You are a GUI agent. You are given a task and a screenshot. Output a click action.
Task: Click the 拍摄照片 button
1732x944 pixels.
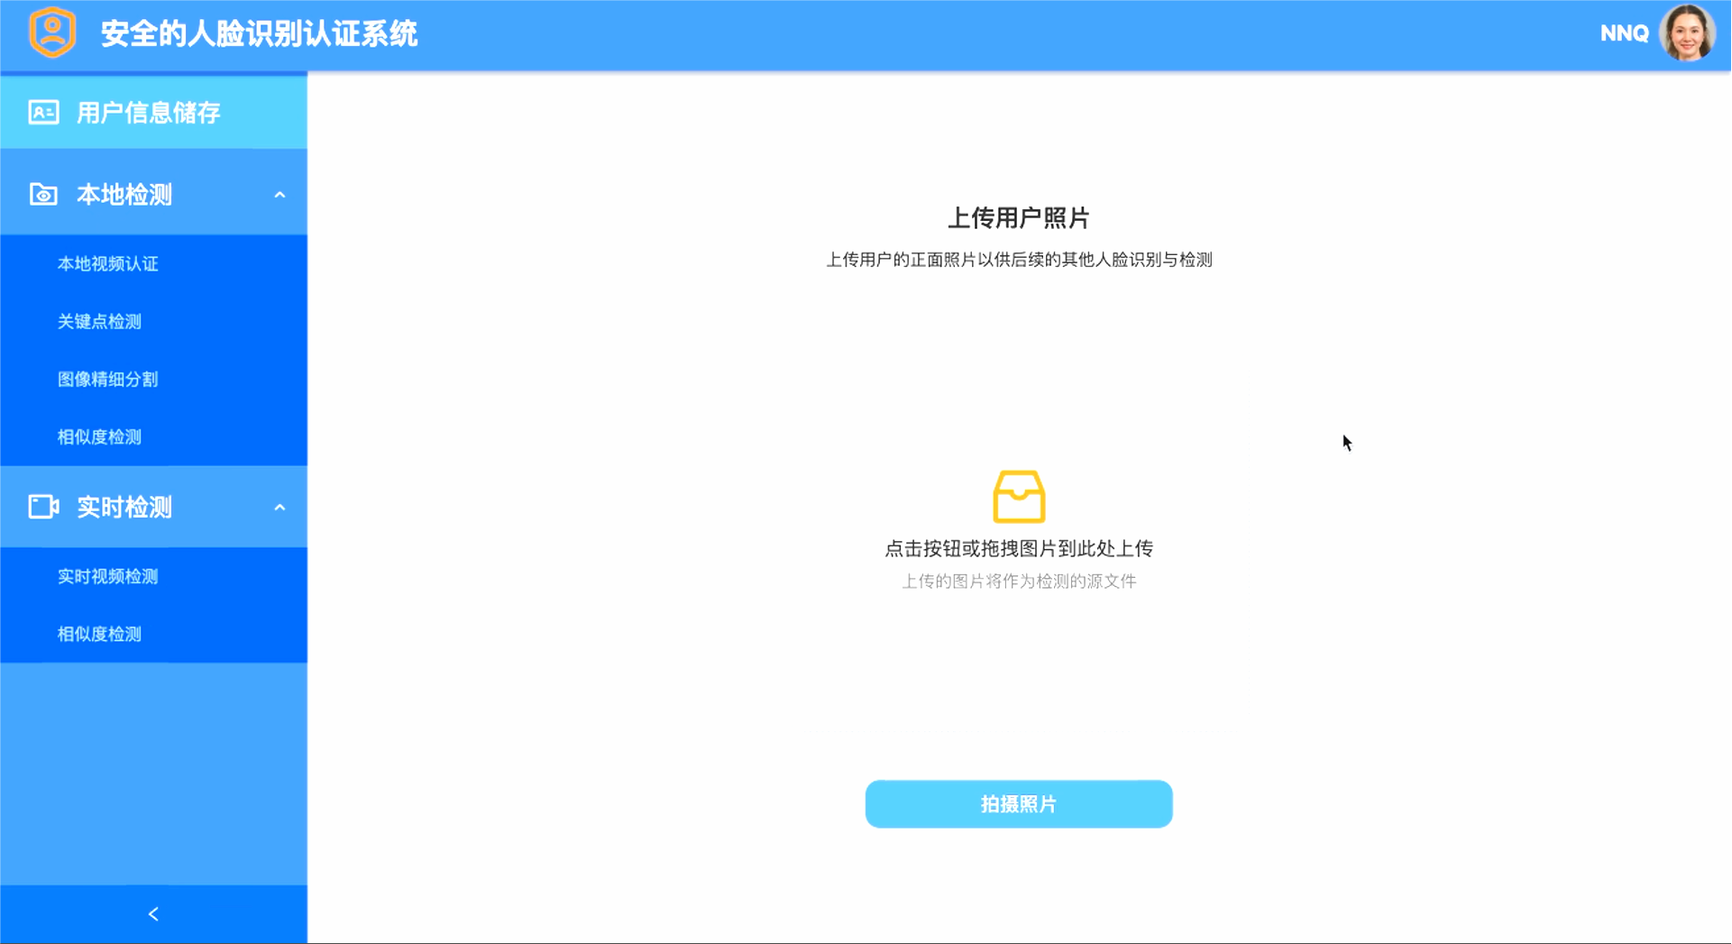pyautogui.click(x=1019, y=804)
